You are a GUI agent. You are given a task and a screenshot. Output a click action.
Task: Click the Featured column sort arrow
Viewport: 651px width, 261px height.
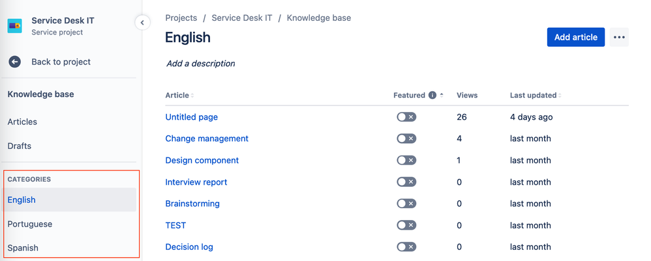[442, 95]
